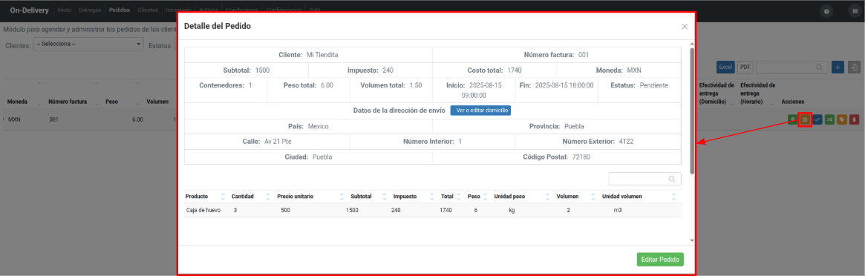Image resolution: width=865 pixels, height=276 pixels.
Task: Add a new order with the plus button
Action: 838,68
